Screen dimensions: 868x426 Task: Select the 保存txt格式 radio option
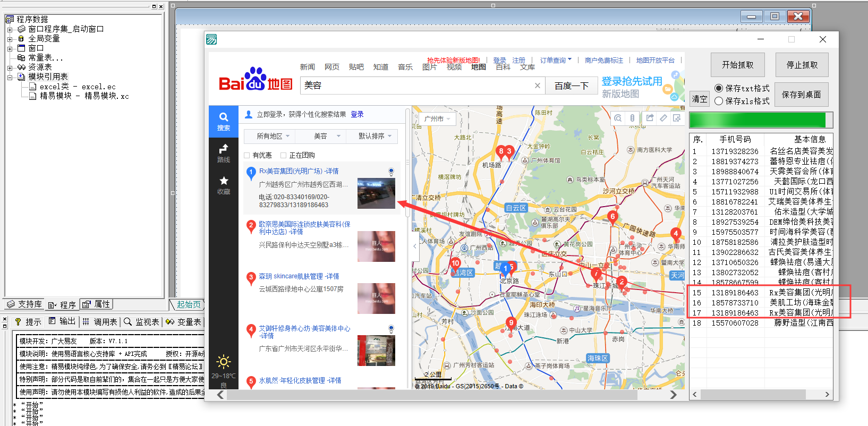[719, 88]
